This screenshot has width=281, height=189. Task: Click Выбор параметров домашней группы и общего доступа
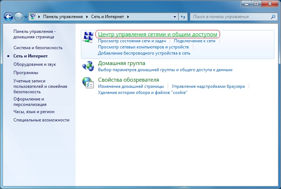click(165, 70)
